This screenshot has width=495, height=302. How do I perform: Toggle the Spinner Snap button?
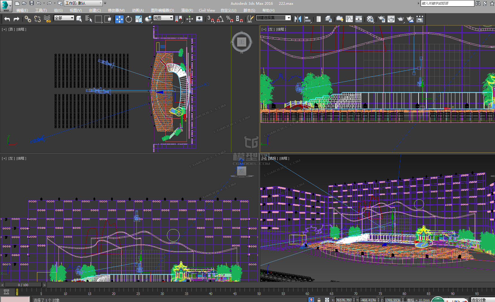239,19
